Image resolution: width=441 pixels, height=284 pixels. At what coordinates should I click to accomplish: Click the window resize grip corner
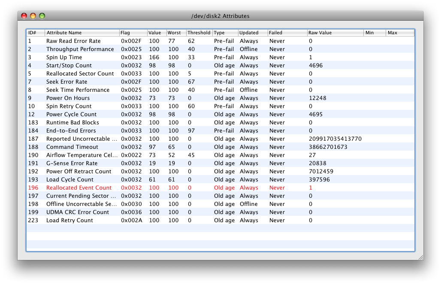pos(421,257)
